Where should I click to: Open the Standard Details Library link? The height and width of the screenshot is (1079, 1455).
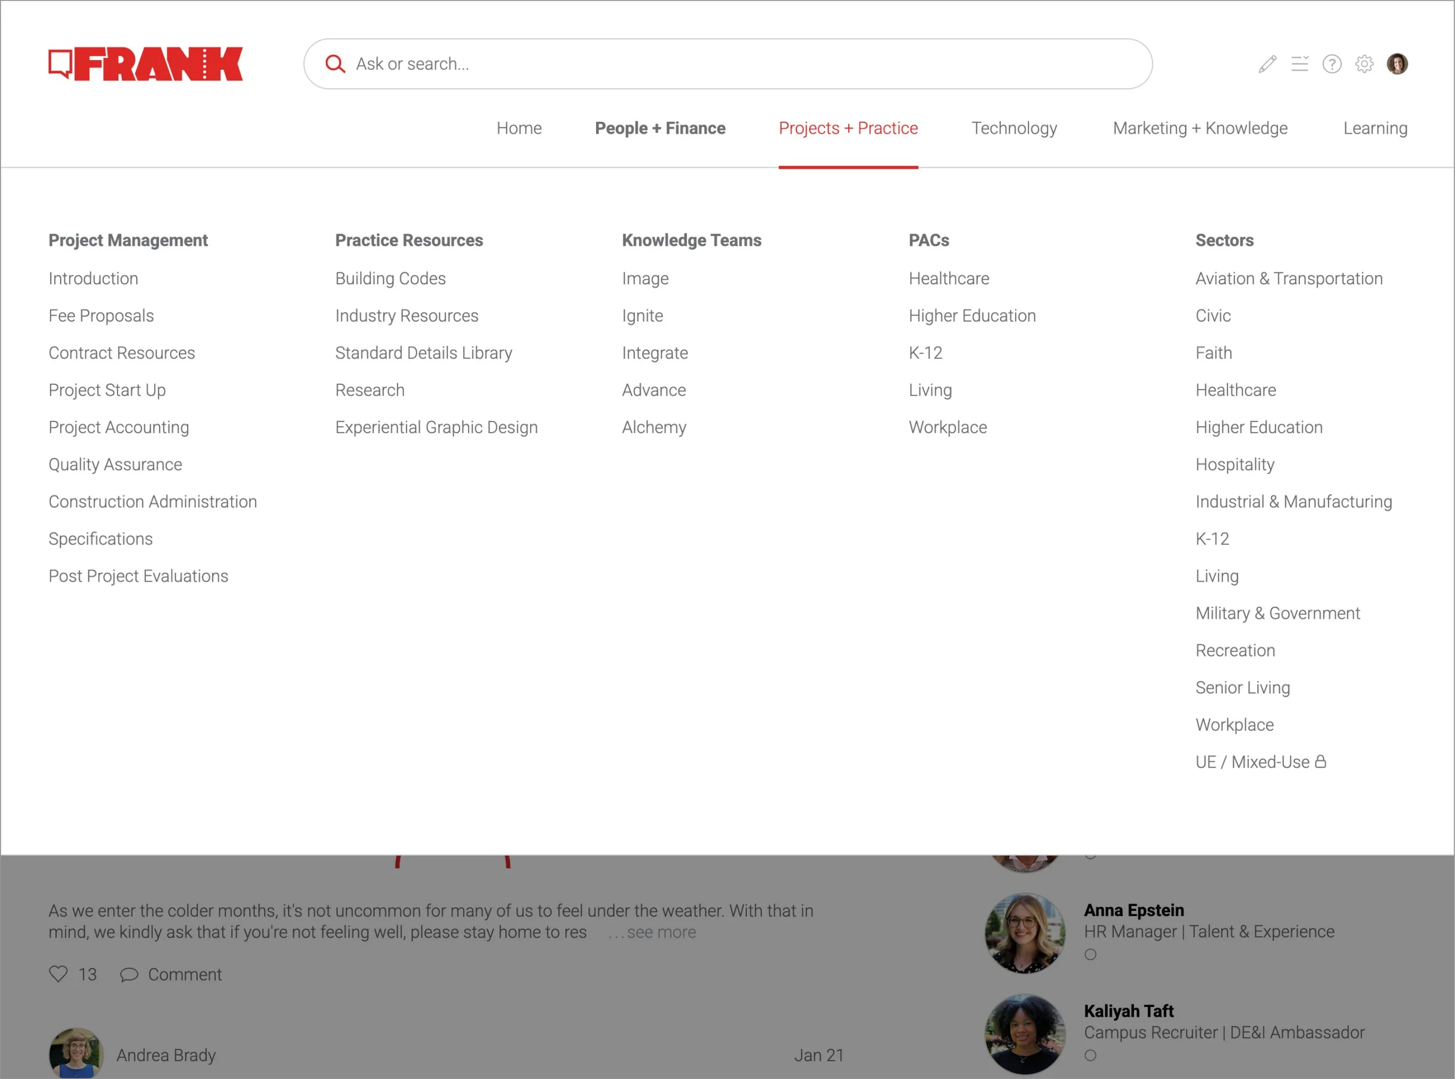pos(423,353)
